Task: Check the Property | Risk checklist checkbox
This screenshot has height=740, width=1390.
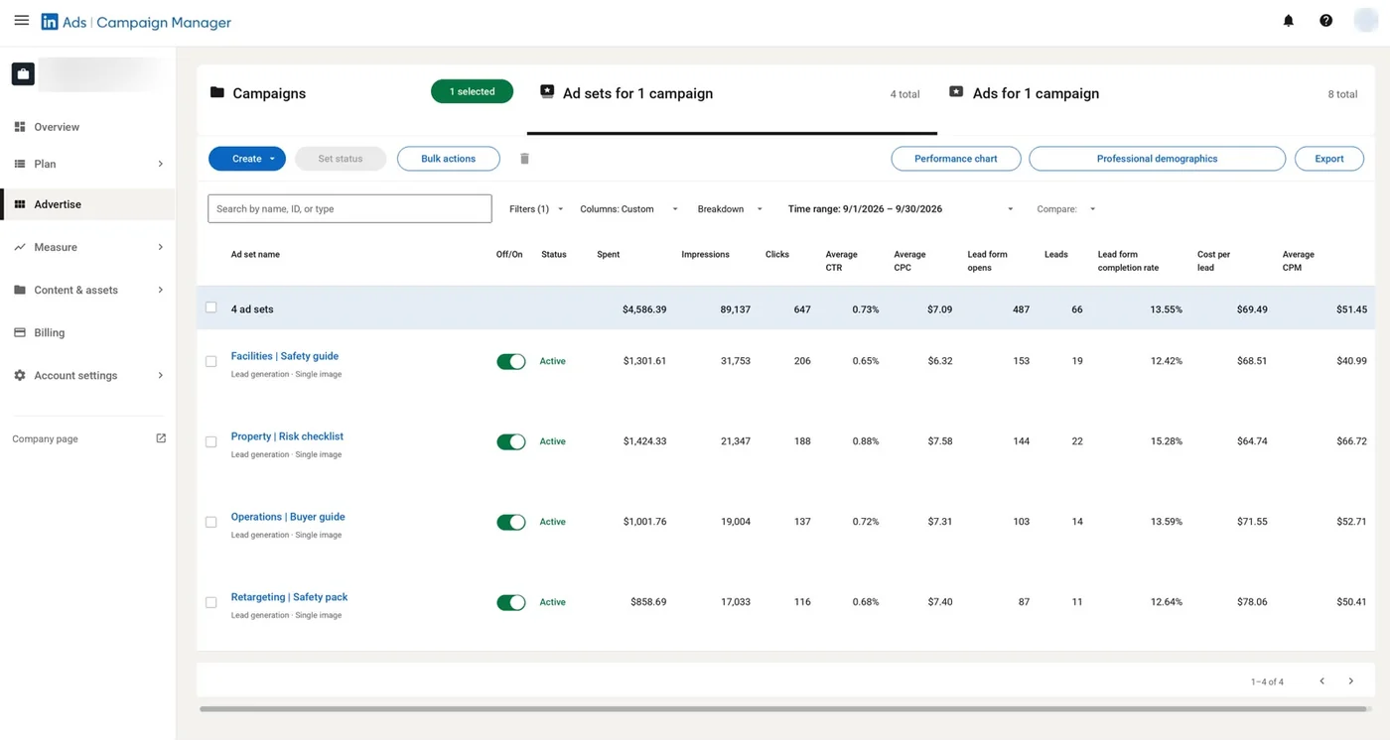Action: 210,441
